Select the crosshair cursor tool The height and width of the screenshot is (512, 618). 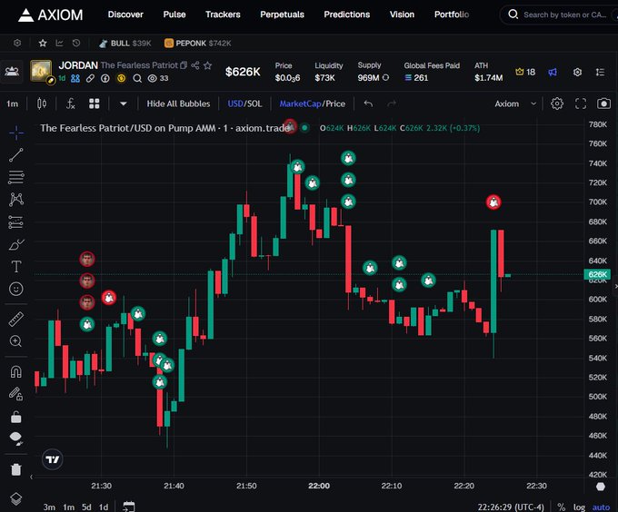pyautogui.click(x=16, y=133)
